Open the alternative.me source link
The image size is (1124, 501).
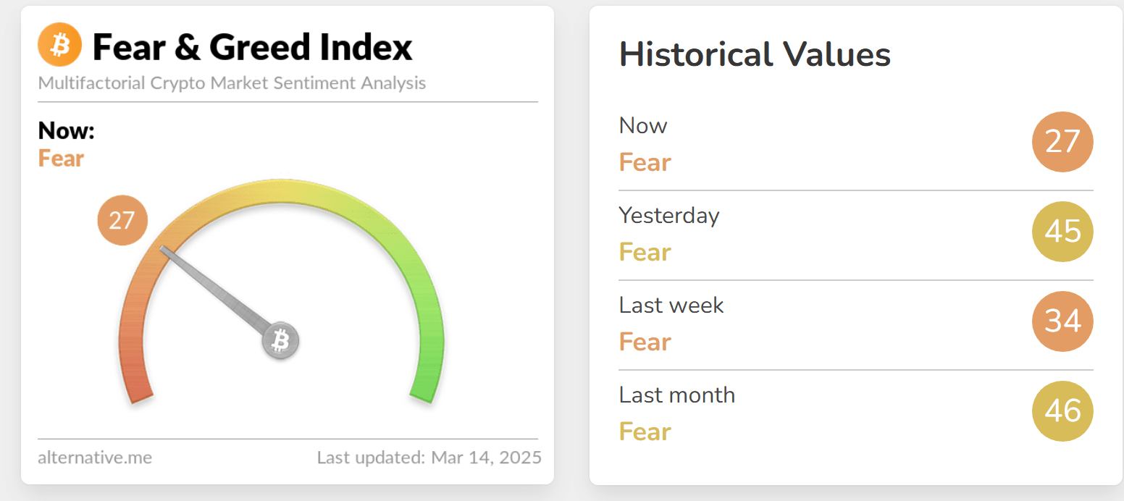click(95, 458)
